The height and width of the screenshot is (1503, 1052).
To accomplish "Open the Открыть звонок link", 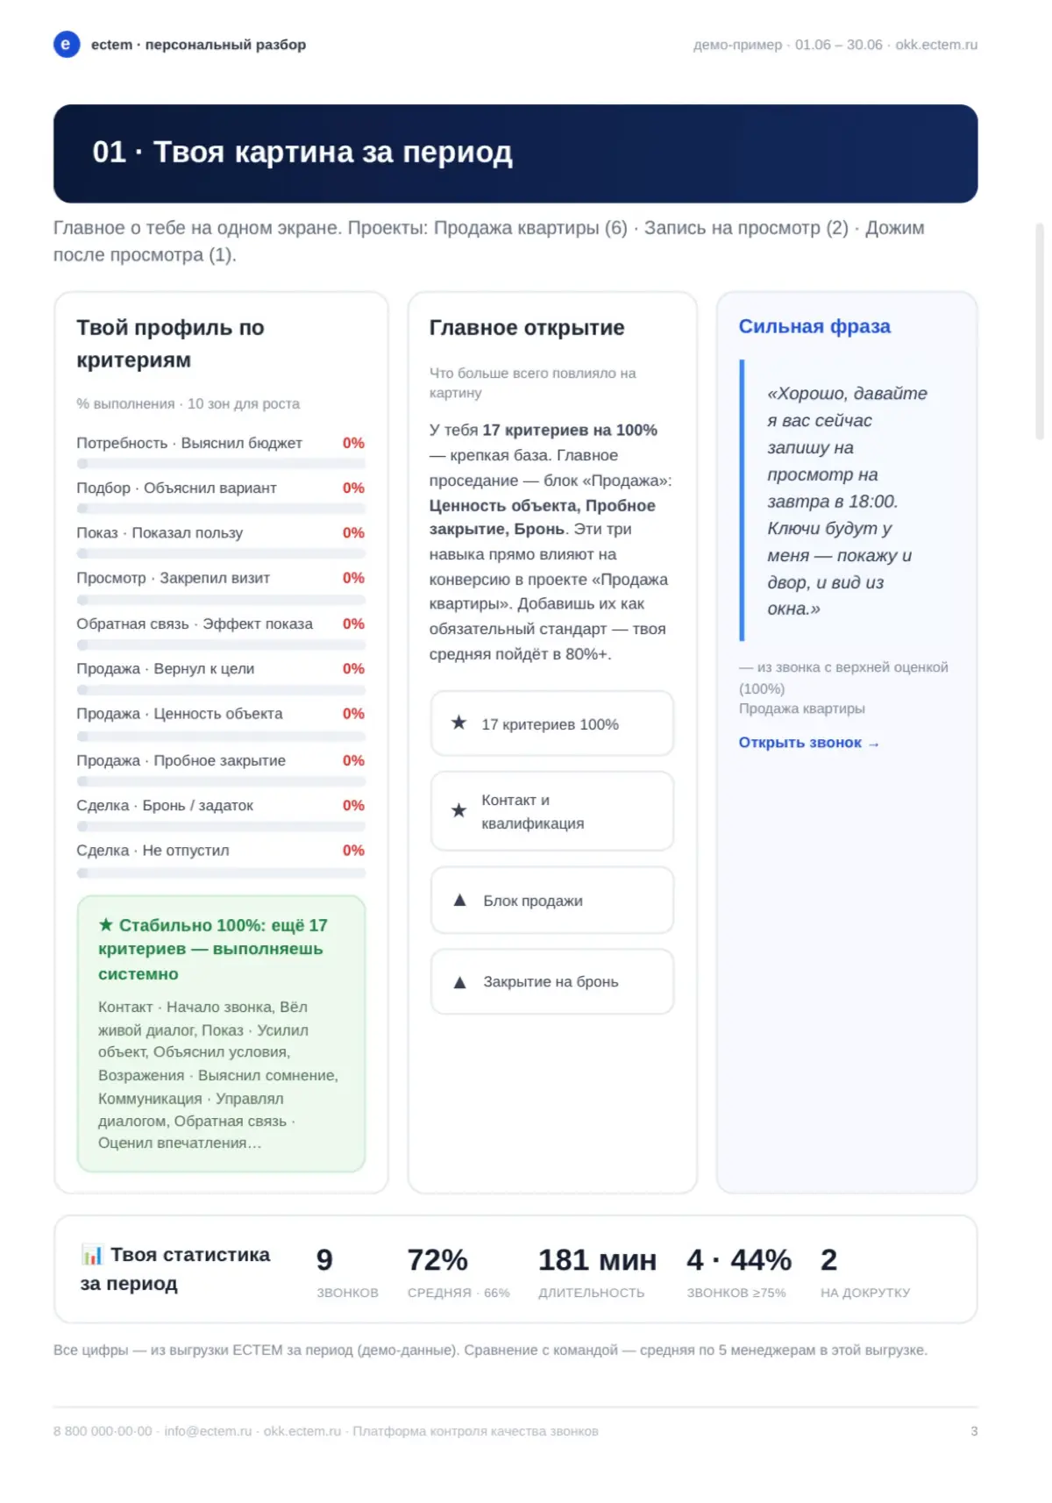I will click(808, 743).
